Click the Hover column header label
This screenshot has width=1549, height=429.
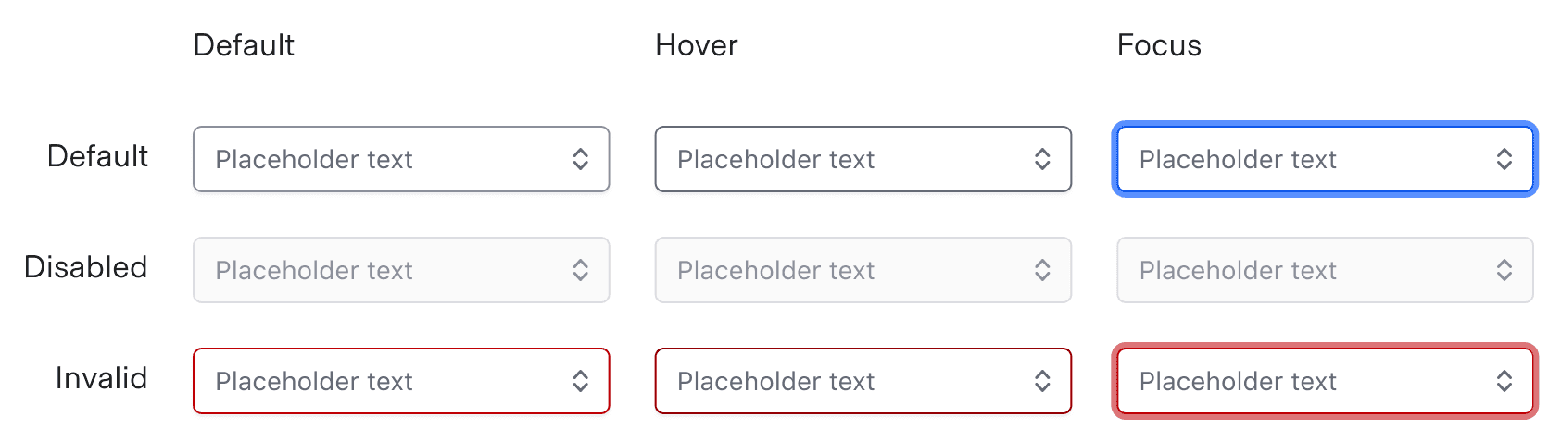tap(696, 45)
